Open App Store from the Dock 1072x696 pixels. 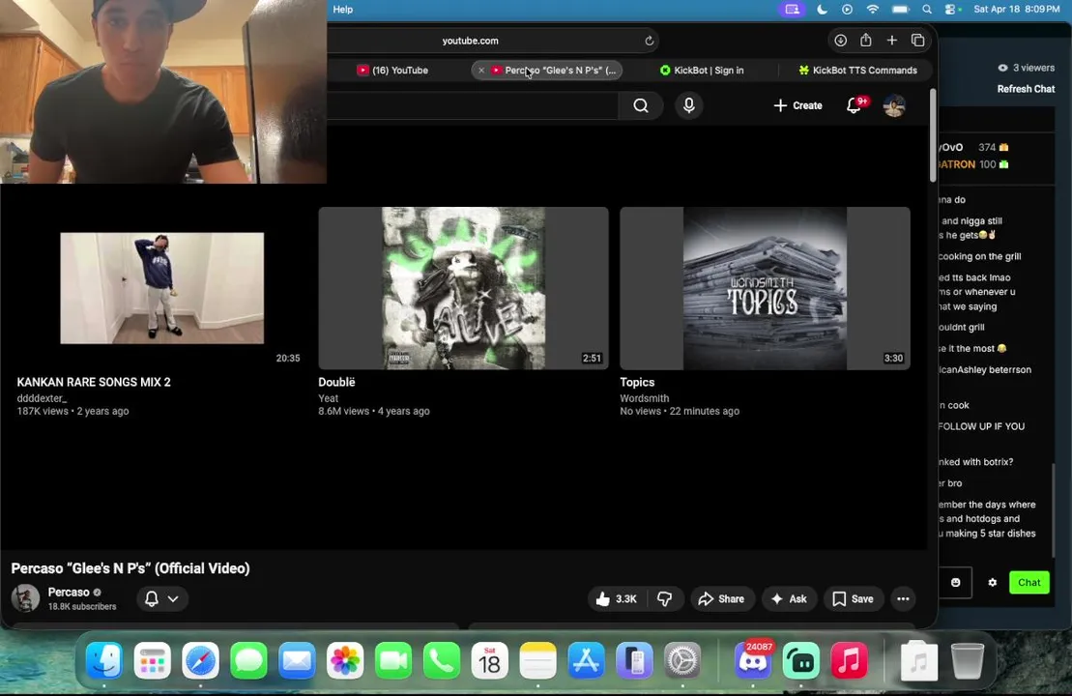click(587, 660)
